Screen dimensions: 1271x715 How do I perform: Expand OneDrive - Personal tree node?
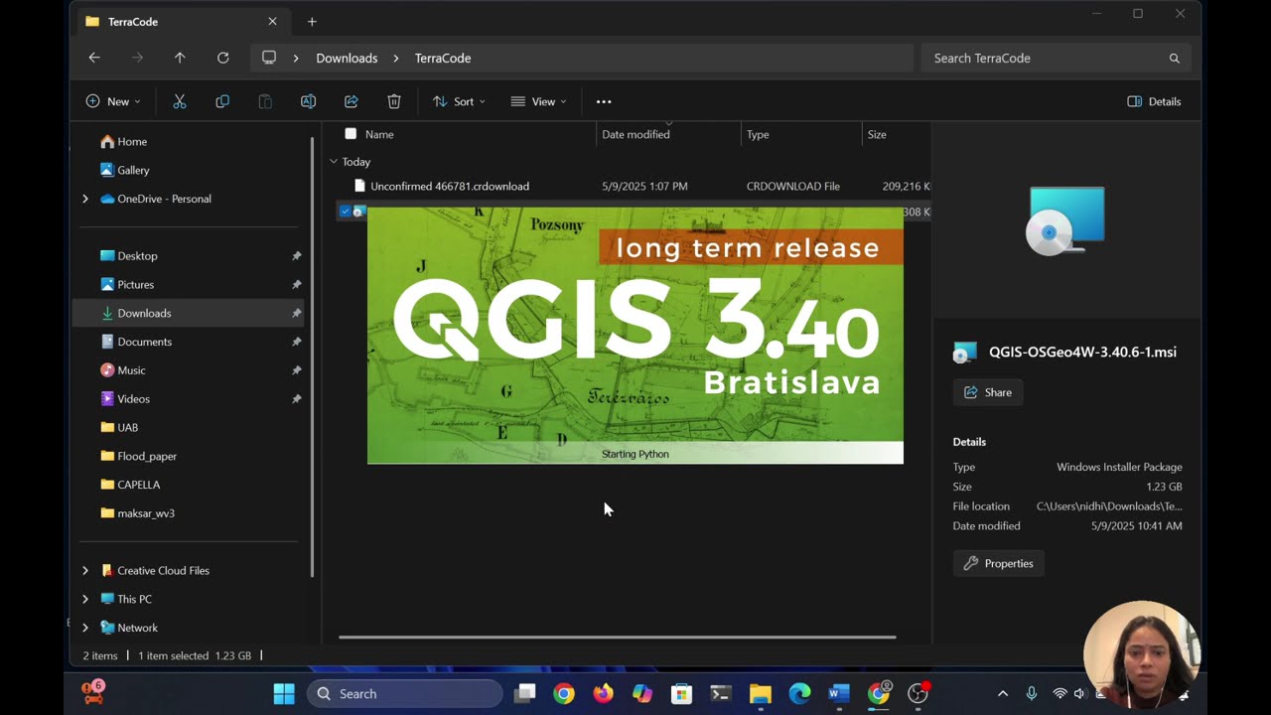(85, 199)
